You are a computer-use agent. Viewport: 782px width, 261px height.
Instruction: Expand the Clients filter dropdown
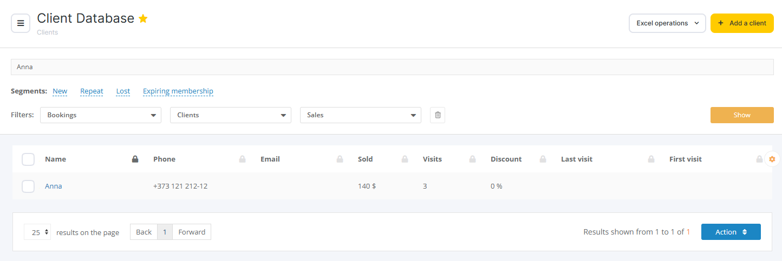click(x=231, y=115)
